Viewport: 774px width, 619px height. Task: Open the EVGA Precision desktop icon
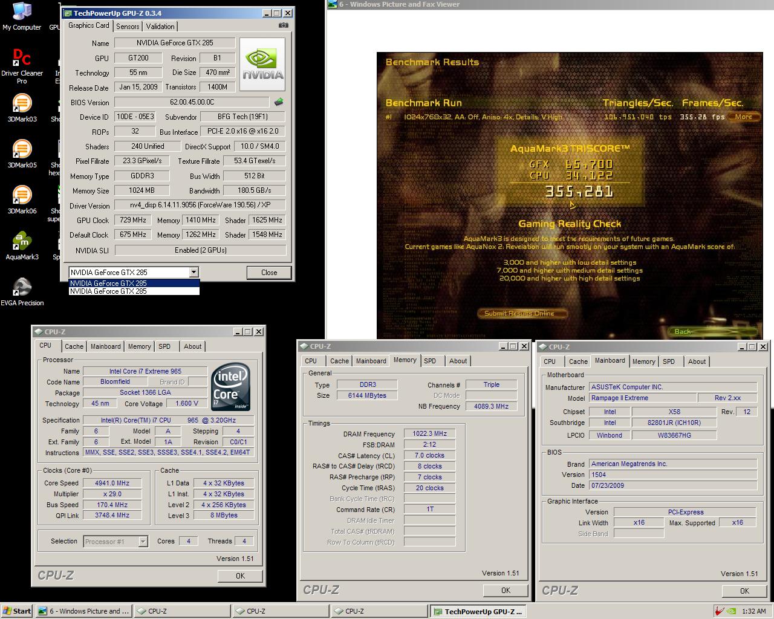22,291
